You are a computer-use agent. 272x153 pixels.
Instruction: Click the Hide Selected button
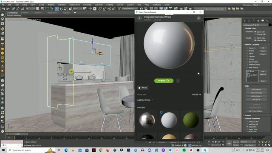[256, 90]
